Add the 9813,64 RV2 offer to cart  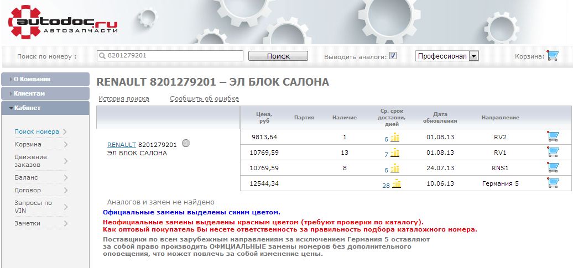[x=552, y=136]
